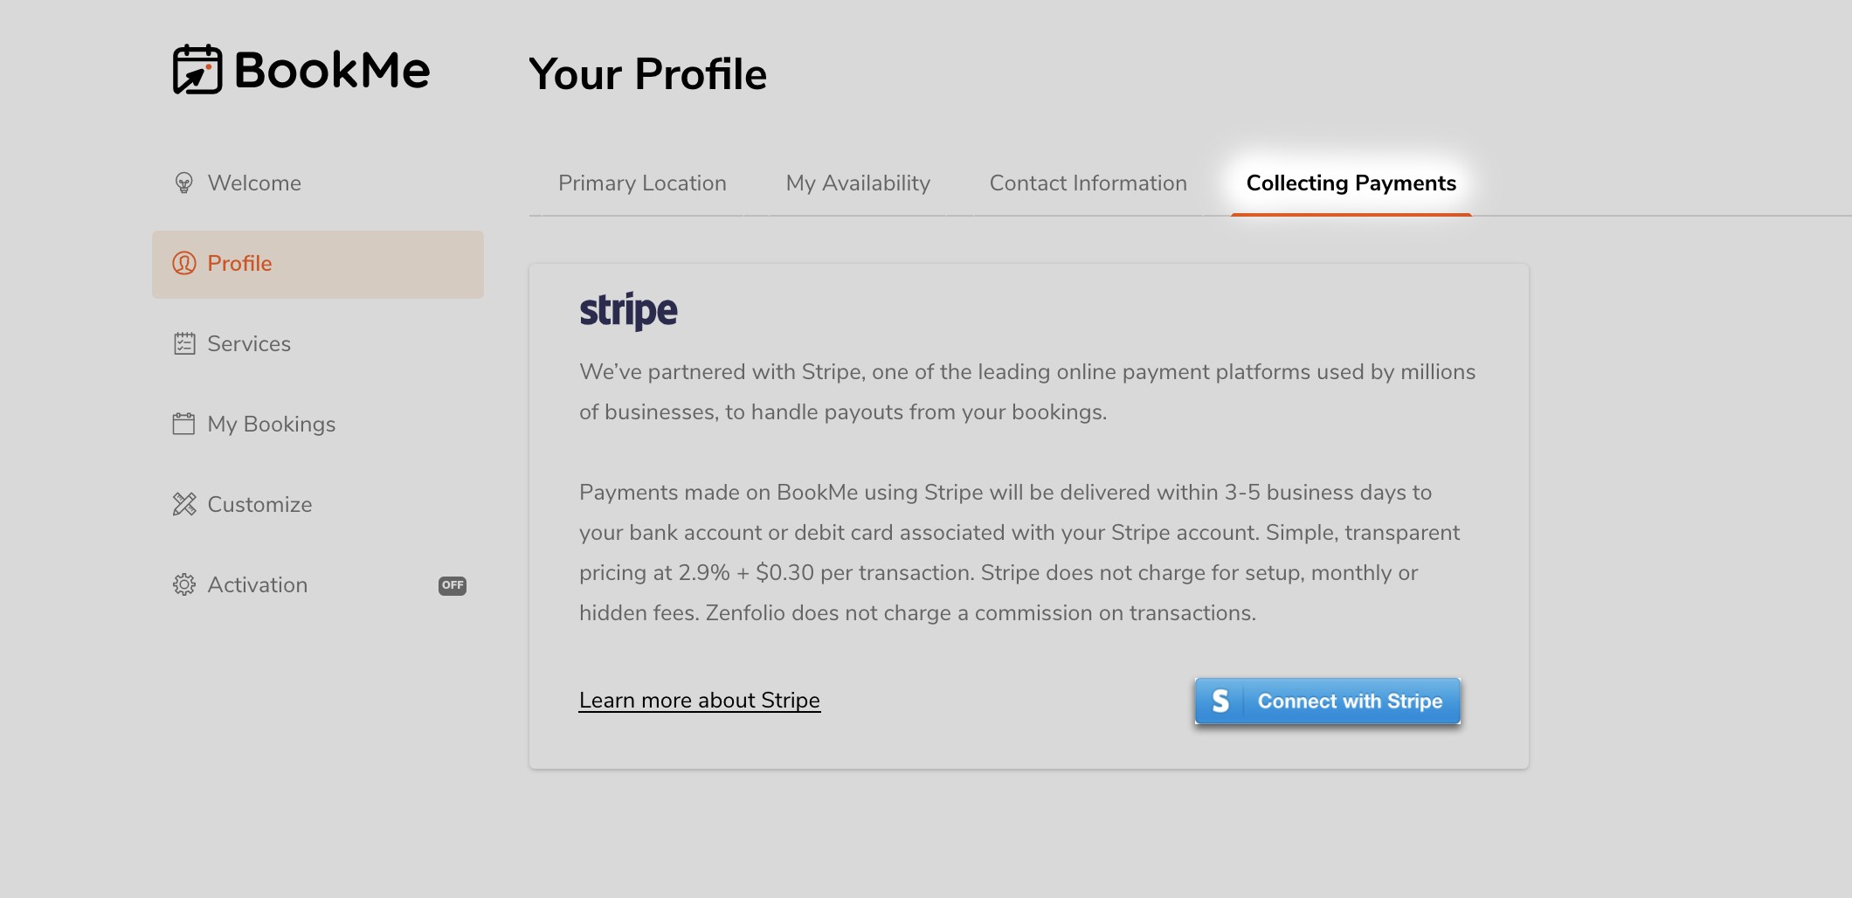Toggle the Activation OFF badge
This screenshot has width=1852, height=898.
pos(453,585)
